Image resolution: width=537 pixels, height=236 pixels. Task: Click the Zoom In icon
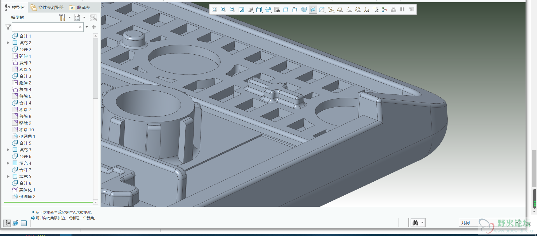click(223, 10)
